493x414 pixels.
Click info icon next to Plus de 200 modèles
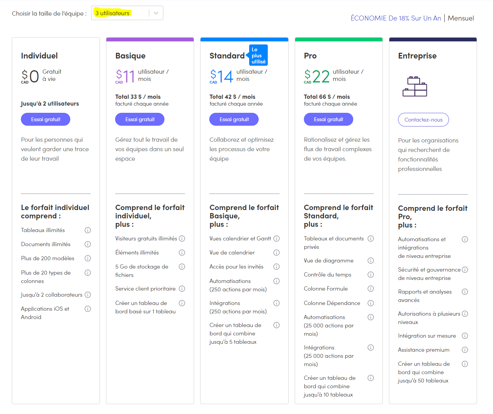[88, 258]
